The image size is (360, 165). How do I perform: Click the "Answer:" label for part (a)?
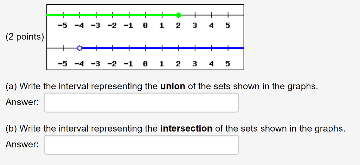22,102
